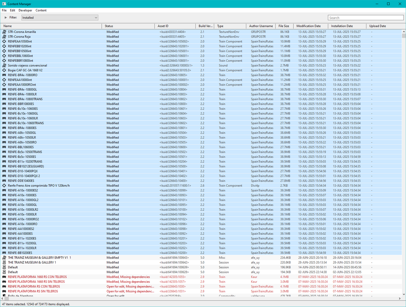Select the RENFE-B11x-10200LR row name
The width and height of the screenshot is (406, 307).
[x=22, y=248]
